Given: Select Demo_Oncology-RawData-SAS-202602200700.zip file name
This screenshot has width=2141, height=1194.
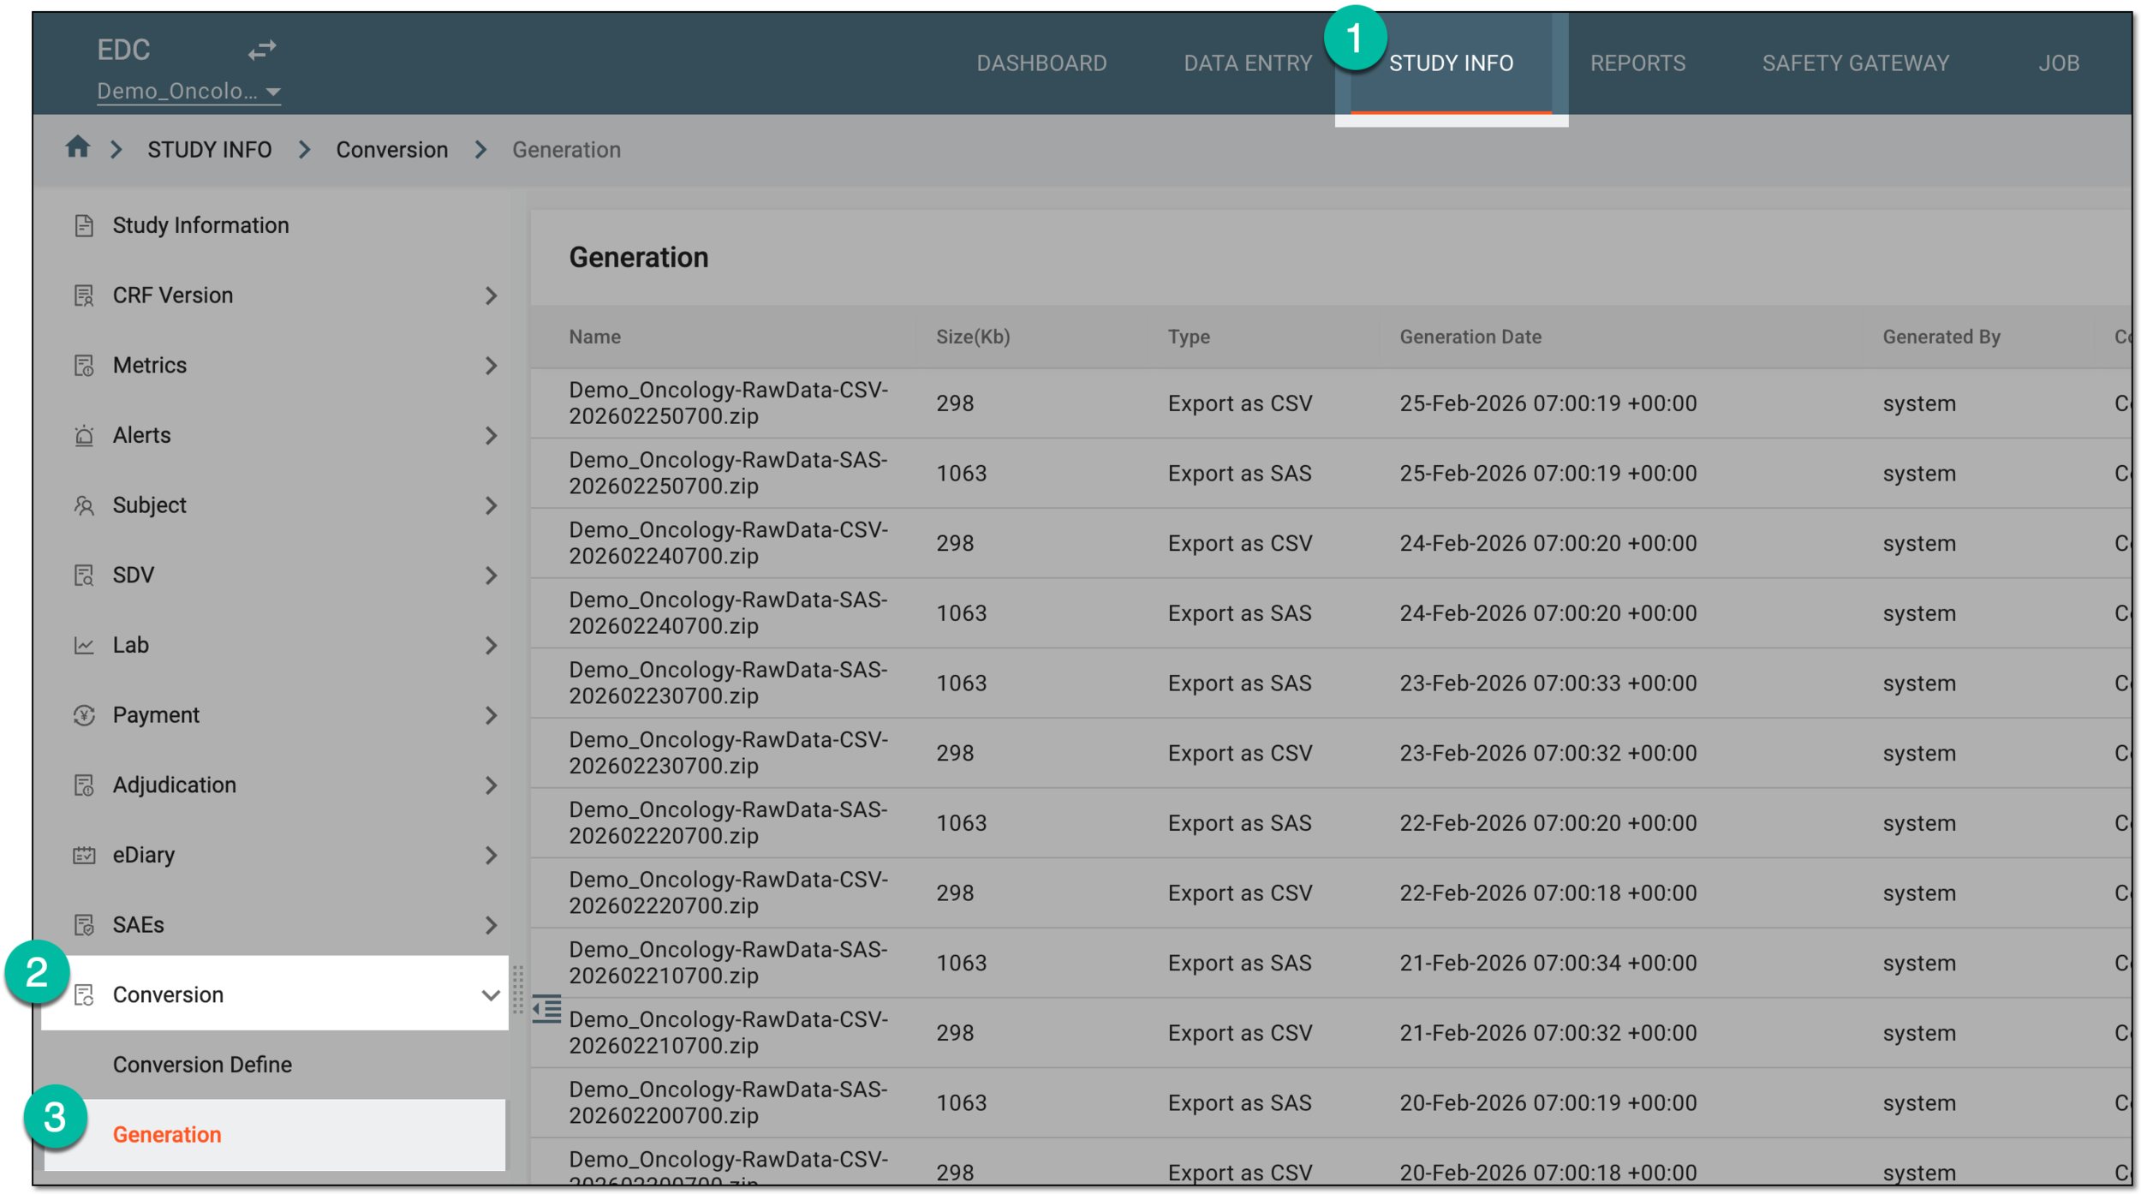Looking at the screenshot, I should pyautogui.click(x=728, y=1103).
